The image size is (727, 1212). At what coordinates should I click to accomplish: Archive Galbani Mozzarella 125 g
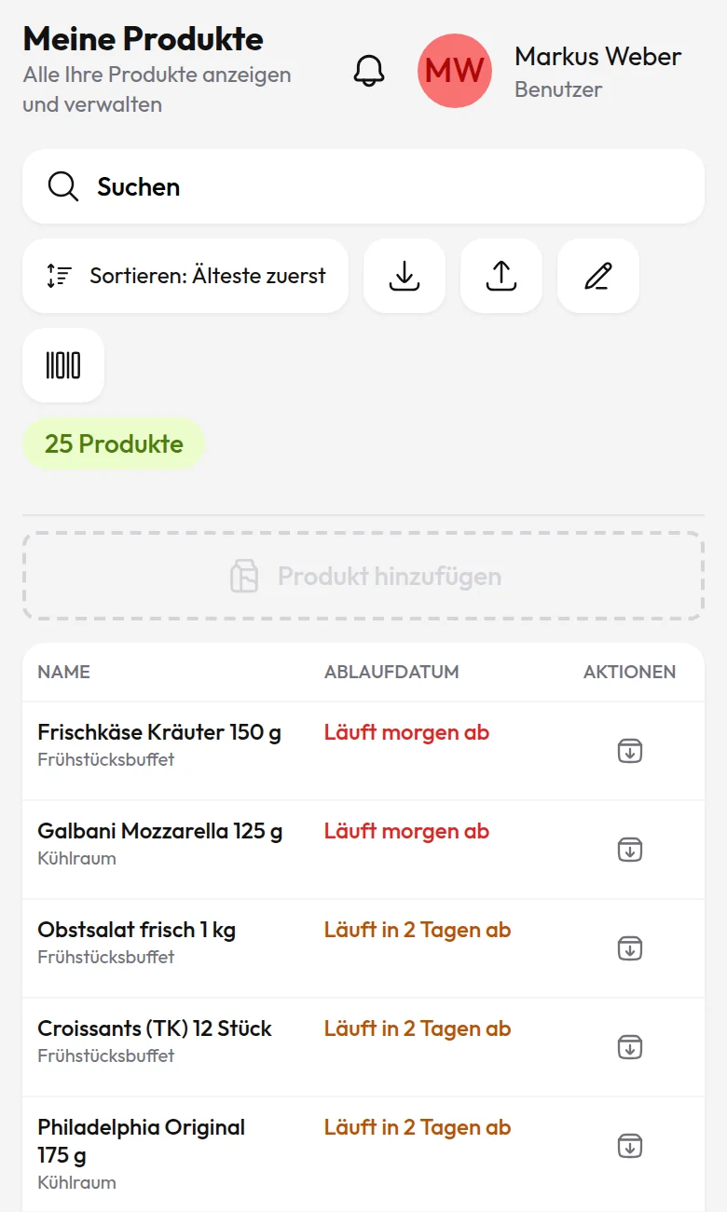tap(630, 850)
